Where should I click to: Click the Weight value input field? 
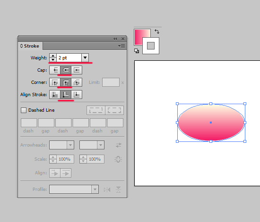pyautogui.click(x=69, y=58)
